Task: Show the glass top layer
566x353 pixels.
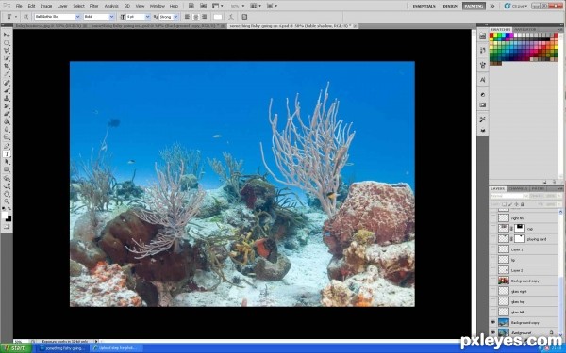Action: 493,301
